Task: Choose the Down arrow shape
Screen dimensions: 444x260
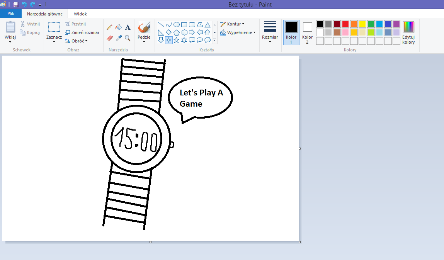Action: (x=161, y=40)
